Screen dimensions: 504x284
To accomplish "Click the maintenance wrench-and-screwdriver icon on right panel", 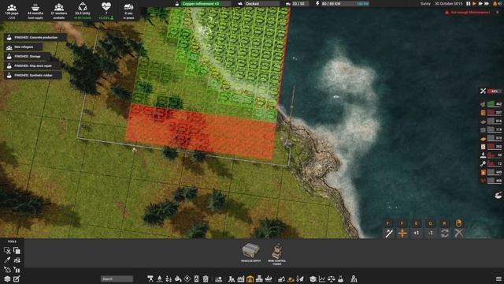I will click(x=483, y=92).
